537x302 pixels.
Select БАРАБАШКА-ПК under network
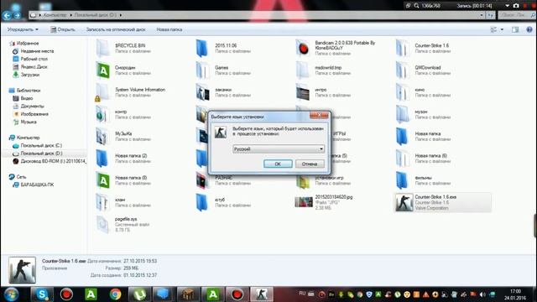coord(37,185)
